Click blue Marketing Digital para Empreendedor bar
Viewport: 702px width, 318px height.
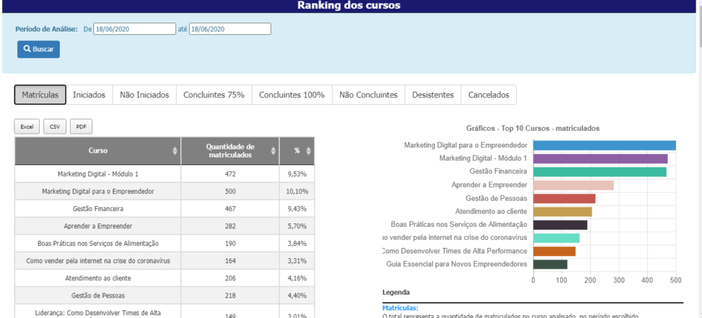point(604,145)
